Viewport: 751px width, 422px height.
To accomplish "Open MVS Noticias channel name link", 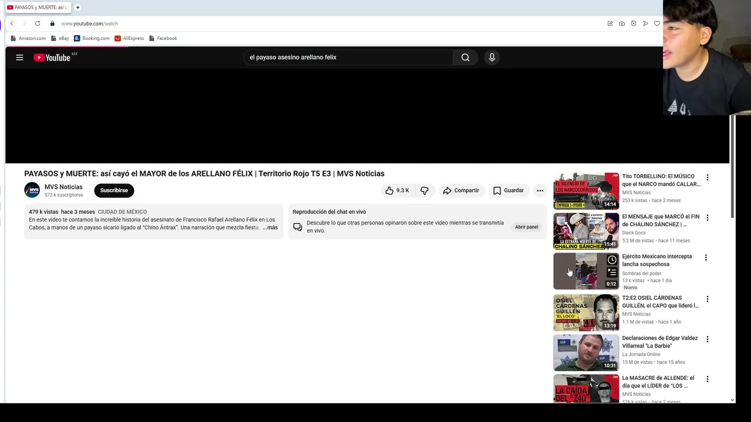I will [63, 187].
